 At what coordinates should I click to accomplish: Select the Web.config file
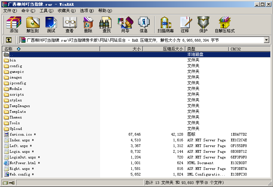(x=20, y=175)
